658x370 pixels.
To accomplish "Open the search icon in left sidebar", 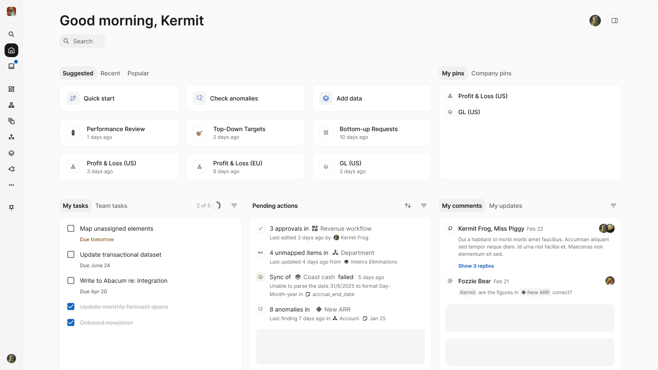I will 11,34.
